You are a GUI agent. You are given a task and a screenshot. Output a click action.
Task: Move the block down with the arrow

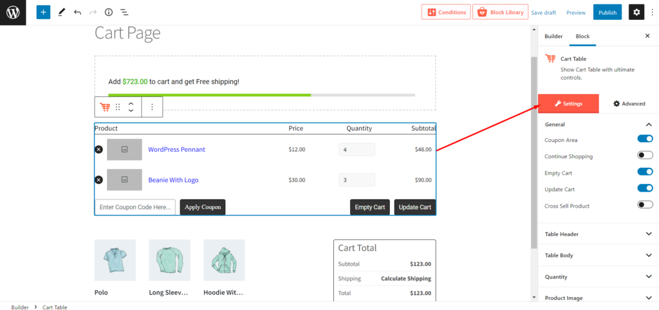pyautogui.click(x=131, y=111)
